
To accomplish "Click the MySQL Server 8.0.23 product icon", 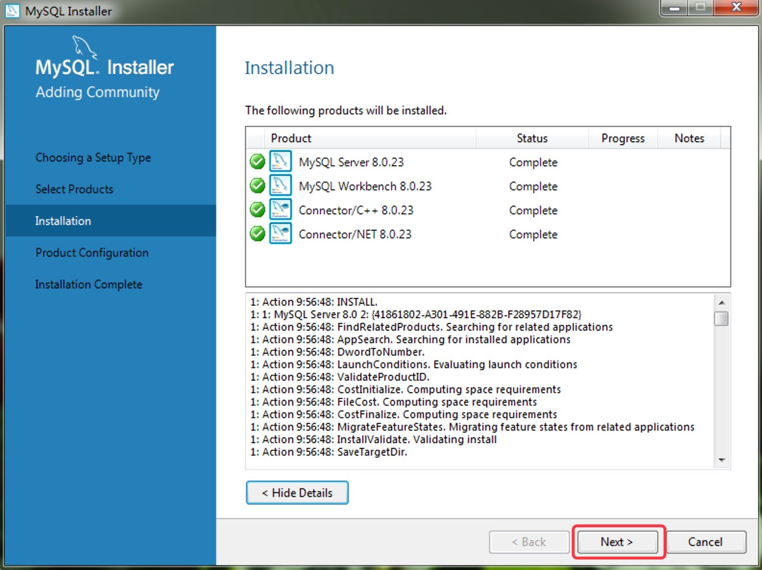I will [280, 161].
